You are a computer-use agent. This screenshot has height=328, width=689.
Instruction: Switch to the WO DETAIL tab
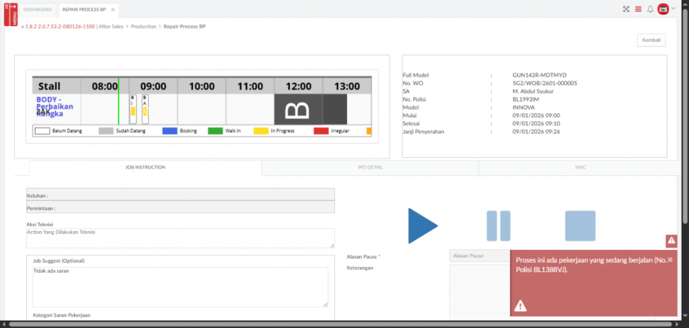[370, 167]
